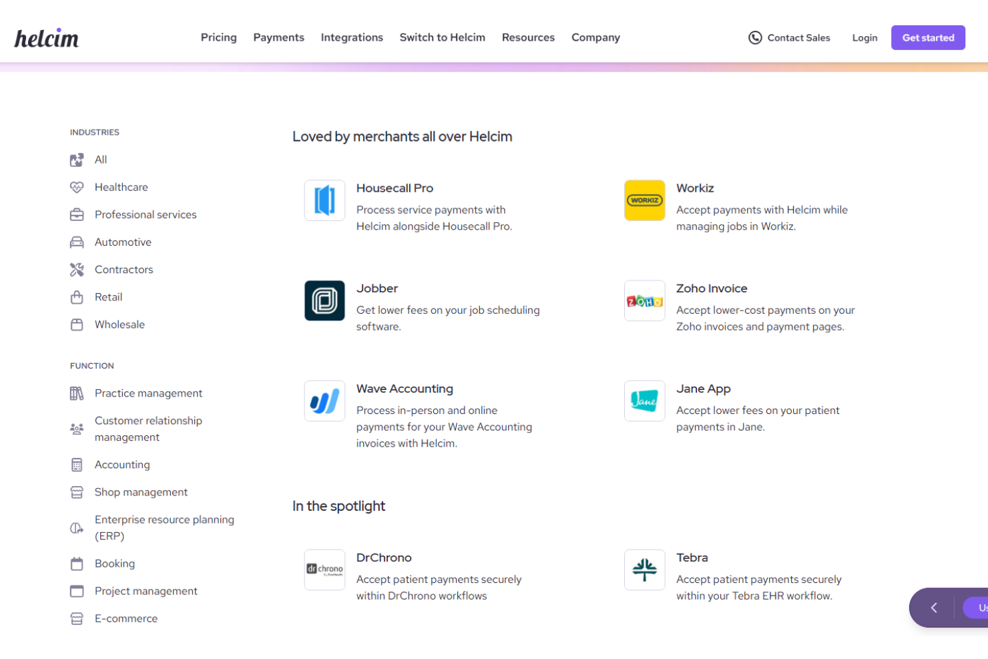Click the Workiz yellow logo

click(644, 200)
